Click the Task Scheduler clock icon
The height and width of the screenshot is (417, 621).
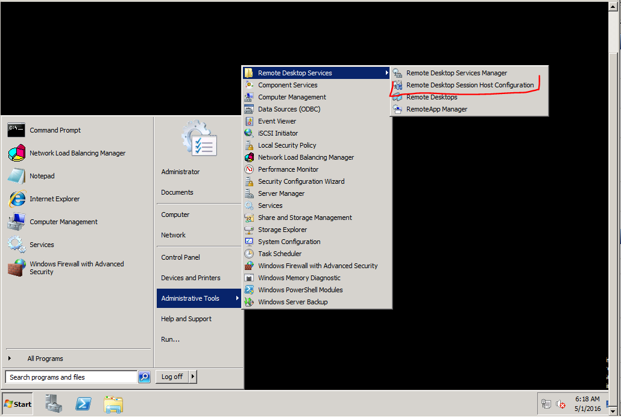pos(249,254)
